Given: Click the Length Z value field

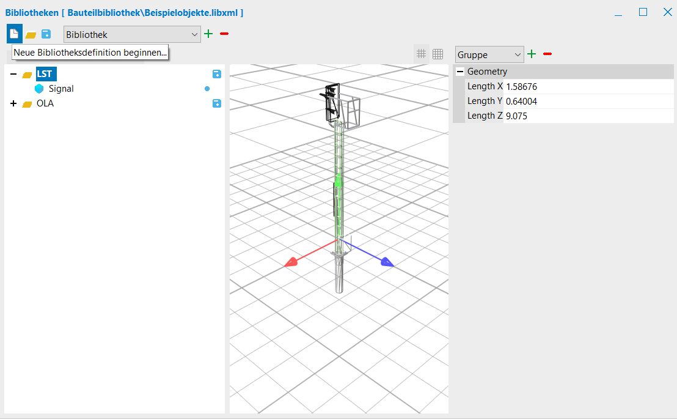Looking at the screenshot, I should pos(587,116).
